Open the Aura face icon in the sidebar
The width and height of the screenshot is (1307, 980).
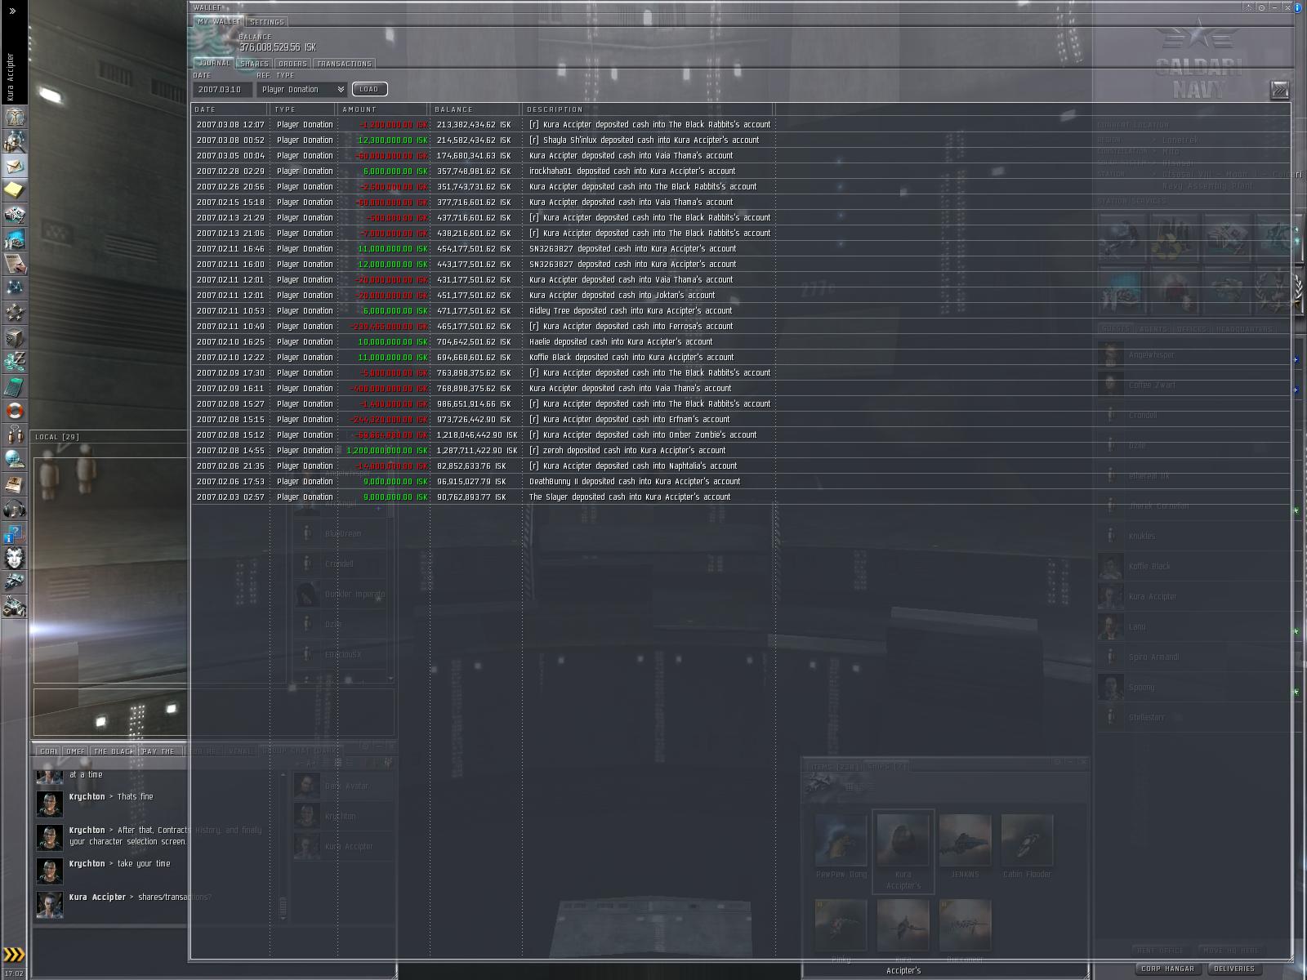click(x=15, y=558)
